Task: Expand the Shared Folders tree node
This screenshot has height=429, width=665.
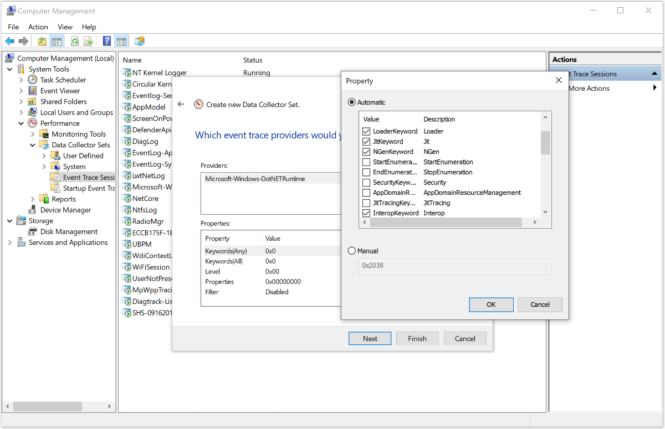Action: pyautogui.click(x=21, y=101)
